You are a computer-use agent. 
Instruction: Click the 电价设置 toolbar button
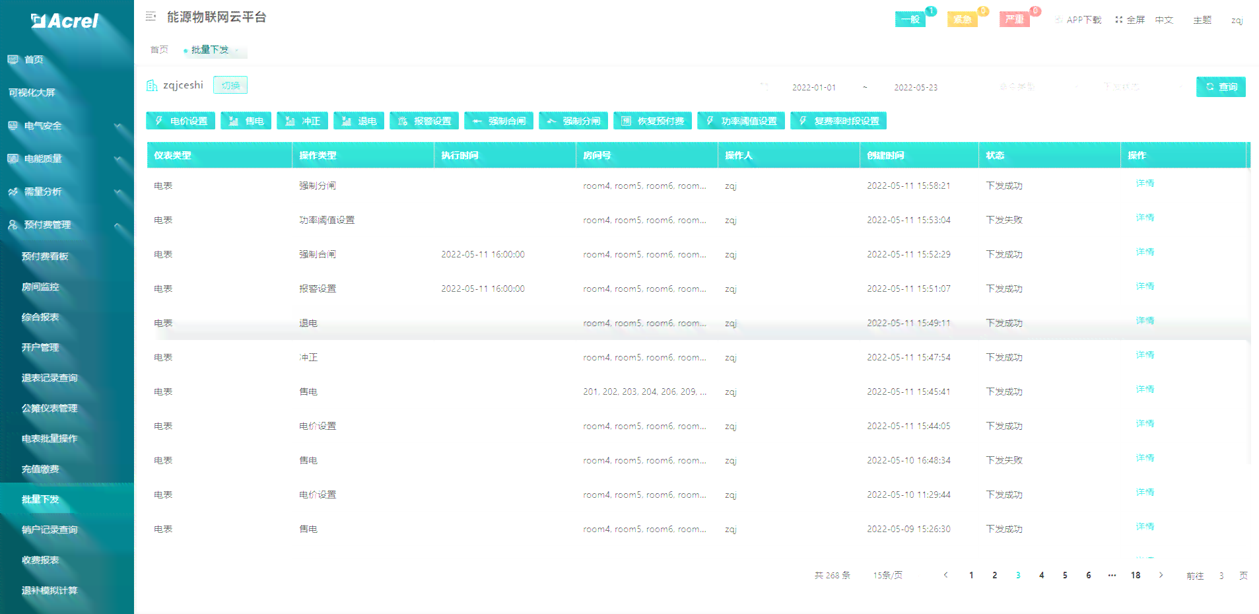(x=180, y=121)
